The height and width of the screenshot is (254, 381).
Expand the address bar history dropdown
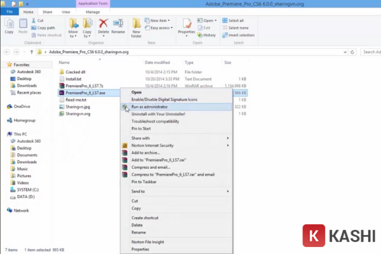[x=345, y=52]
